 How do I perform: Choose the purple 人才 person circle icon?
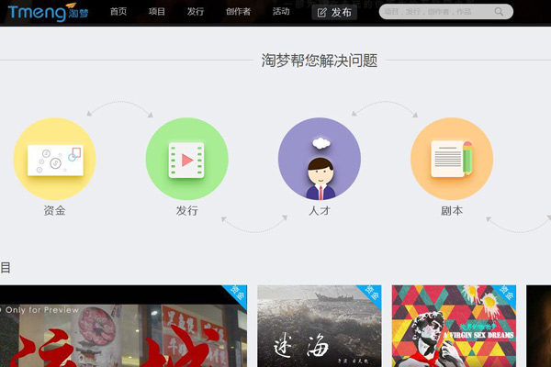click(x=319, y=159)
